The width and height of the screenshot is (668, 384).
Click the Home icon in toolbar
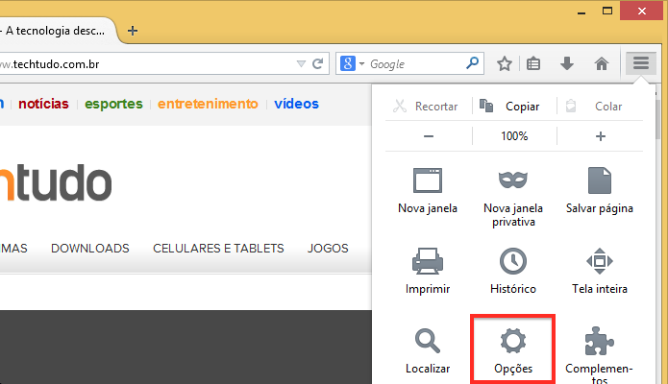coord(601,64)
